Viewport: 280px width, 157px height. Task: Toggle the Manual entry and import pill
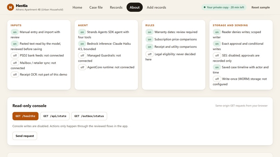(15, 32)
